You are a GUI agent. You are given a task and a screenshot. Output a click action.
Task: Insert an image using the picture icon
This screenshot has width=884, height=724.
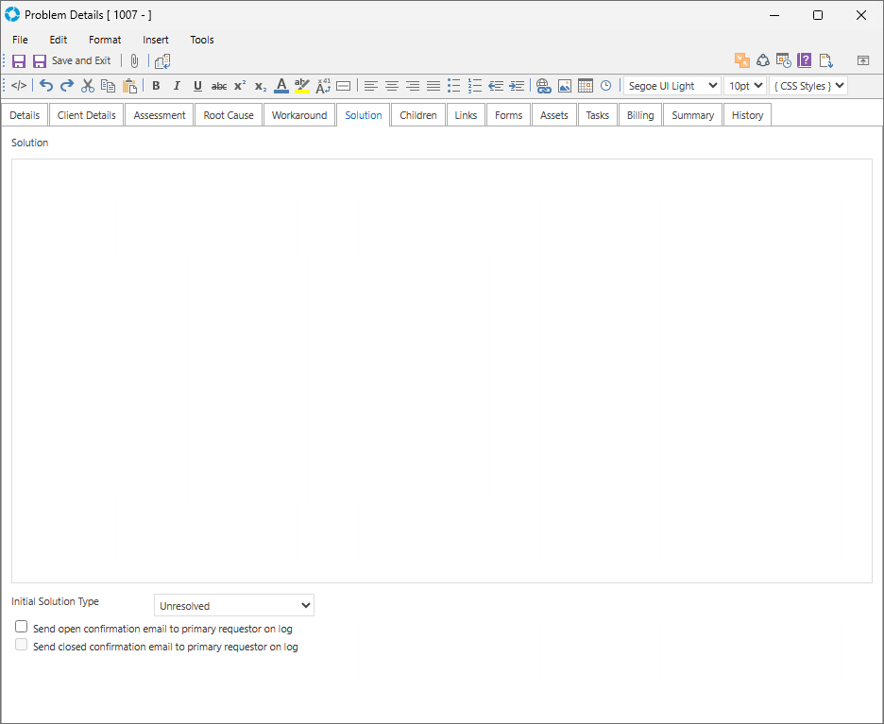click(x=564, y=86)
